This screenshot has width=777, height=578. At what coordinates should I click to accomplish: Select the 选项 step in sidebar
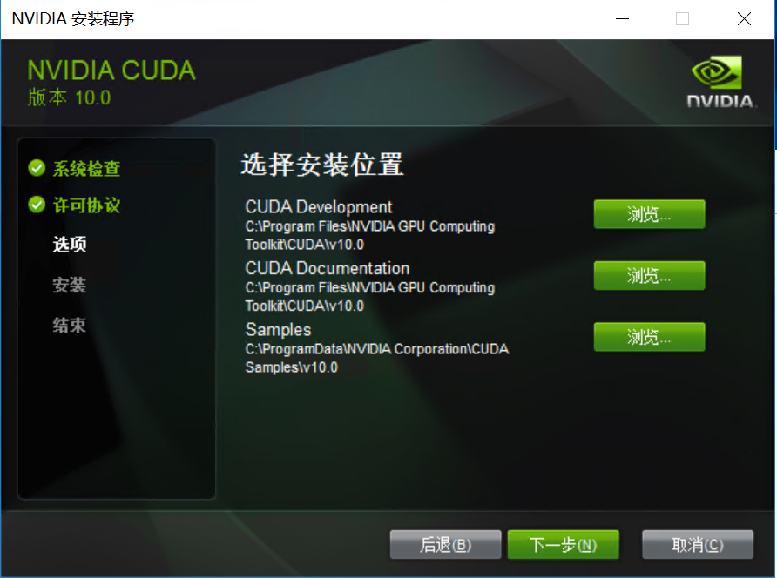[70, 245]
